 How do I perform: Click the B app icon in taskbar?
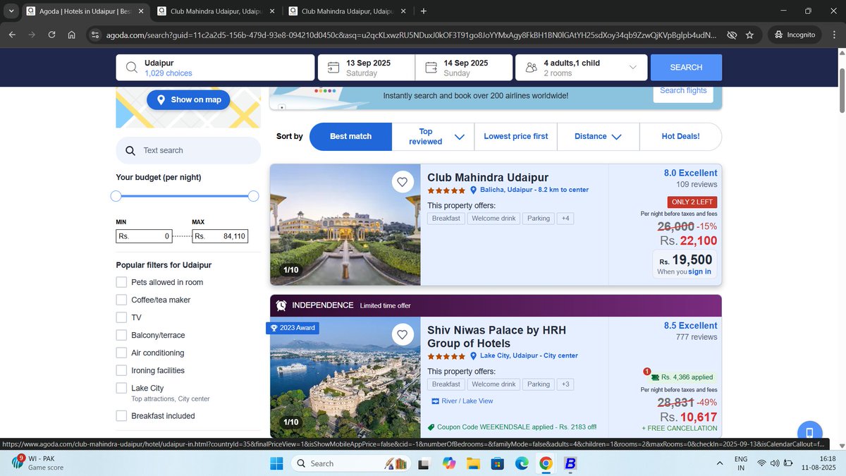(x=570, y=463)
